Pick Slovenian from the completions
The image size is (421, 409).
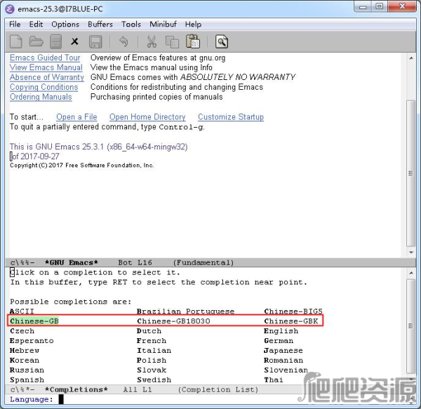pyautogui.click(x=286, y=370)
